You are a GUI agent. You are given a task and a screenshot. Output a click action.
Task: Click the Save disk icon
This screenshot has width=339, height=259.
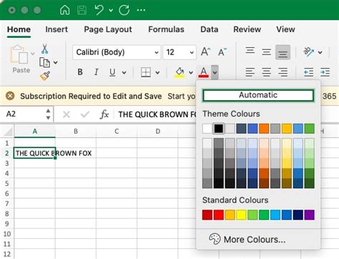point(82,10)
